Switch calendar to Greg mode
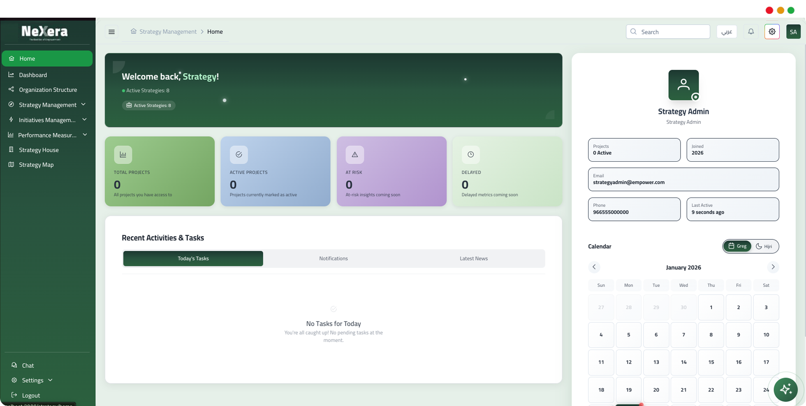 pyautogui.click(x=737, y=246)
